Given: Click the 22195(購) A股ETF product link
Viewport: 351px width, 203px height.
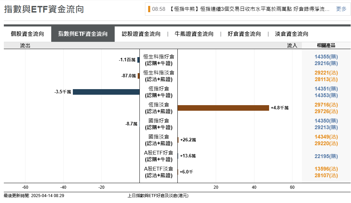Looking at the screenshot, I should 326,156.
